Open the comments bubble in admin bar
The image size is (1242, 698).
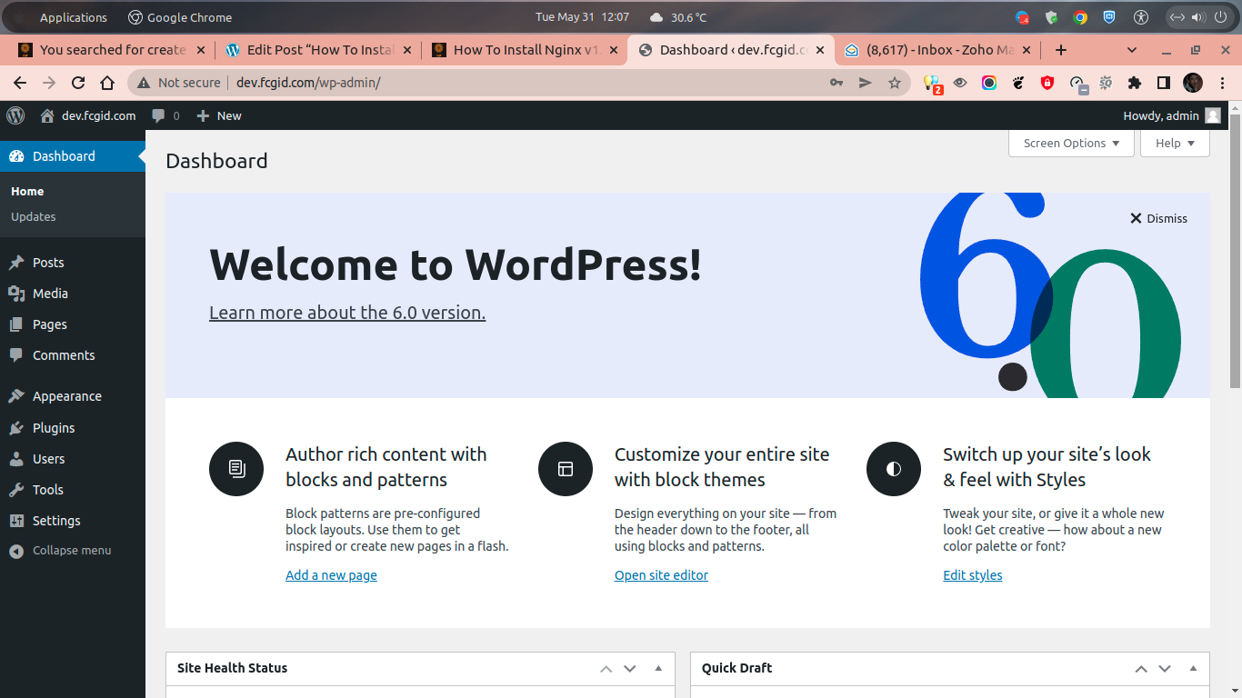point(165,115)
